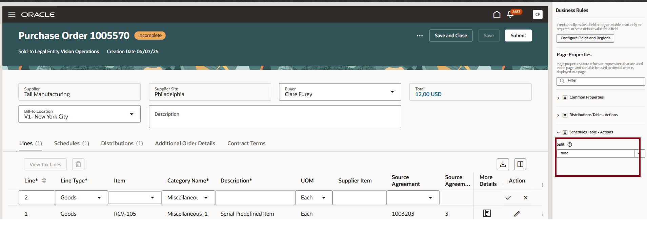Open the UOM Each dropdown

(324, 198)
